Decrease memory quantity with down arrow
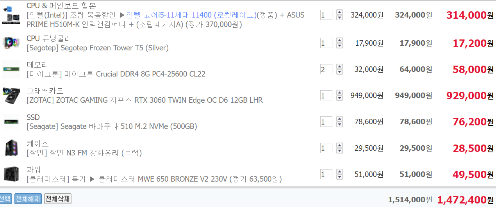 (339, 72)
